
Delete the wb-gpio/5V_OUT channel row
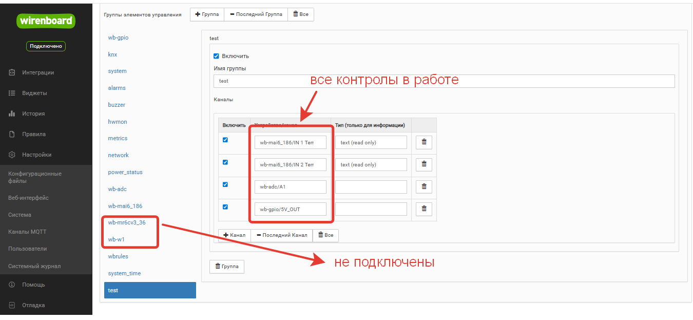tap(423, 209)
